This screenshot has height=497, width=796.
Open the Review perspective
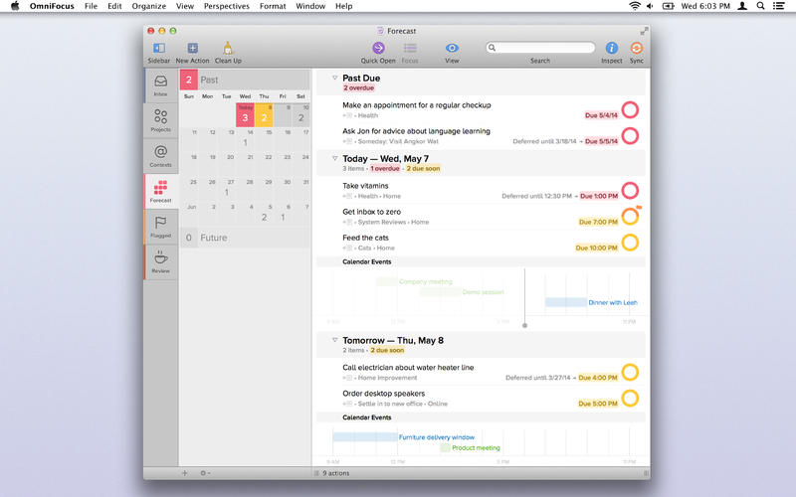161,261
